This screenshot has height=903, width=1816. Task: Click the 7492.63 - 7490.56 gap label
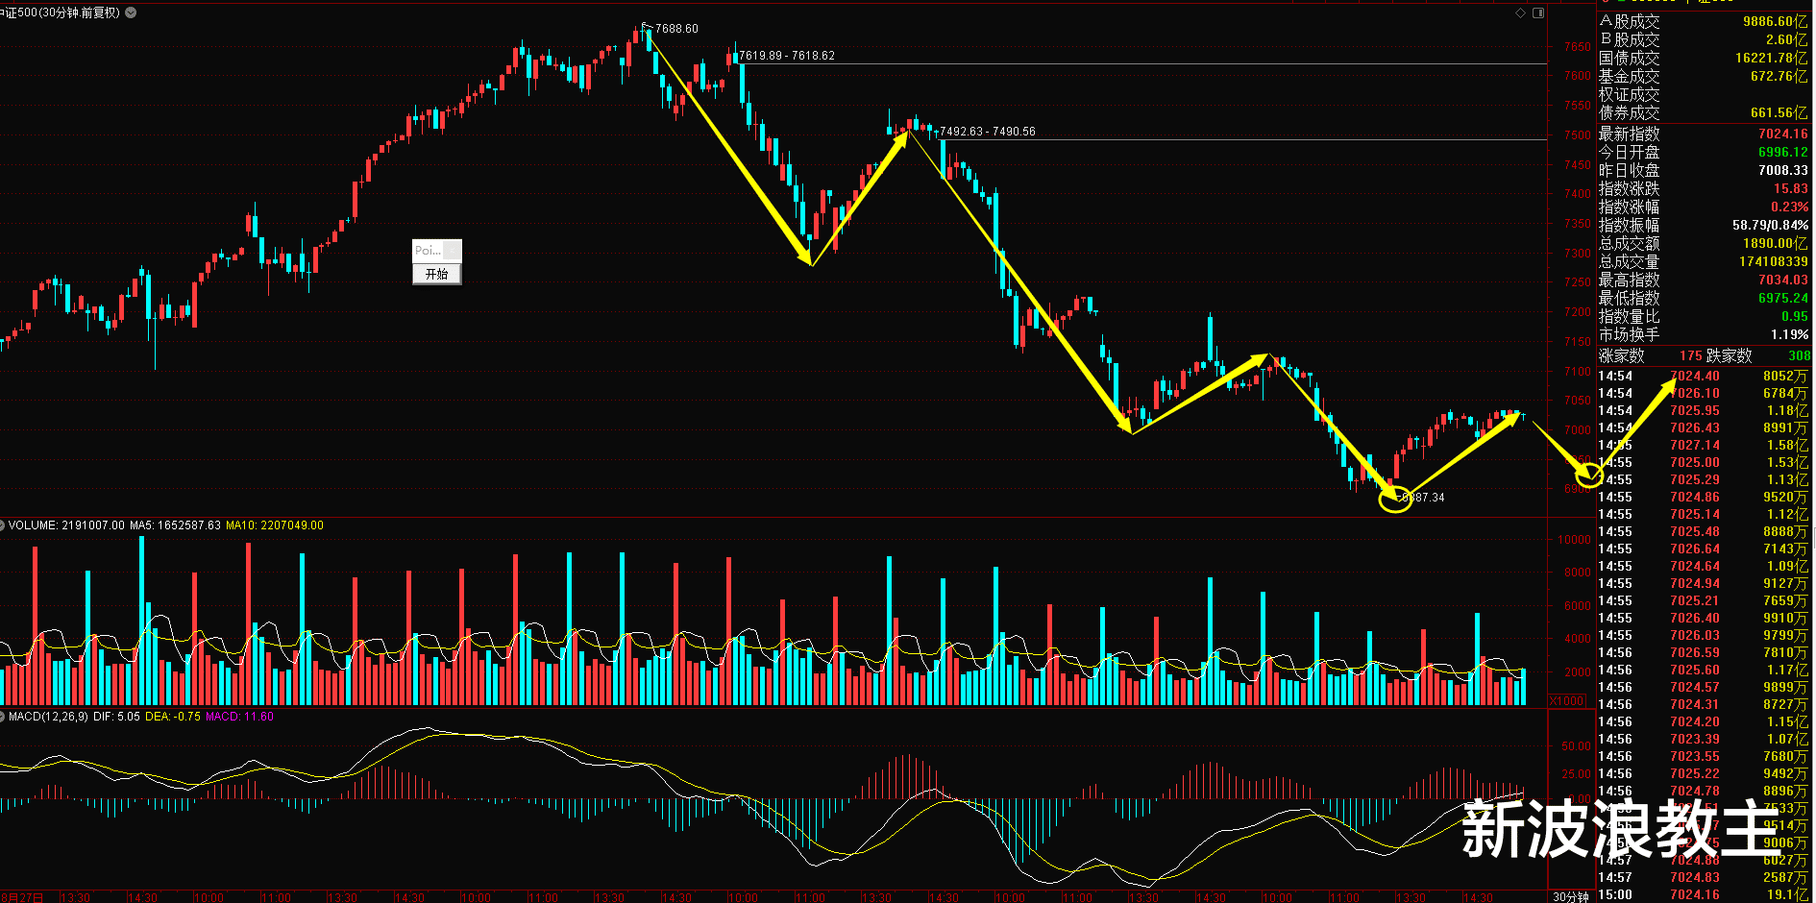coord(988,132)
